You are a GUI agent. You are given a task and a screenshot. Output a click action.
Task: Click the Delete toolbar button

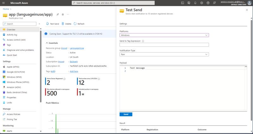(66, 24)
